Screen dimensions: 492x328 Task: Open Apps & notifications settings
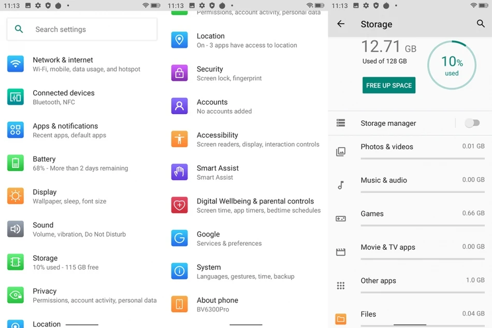point(82,130)
